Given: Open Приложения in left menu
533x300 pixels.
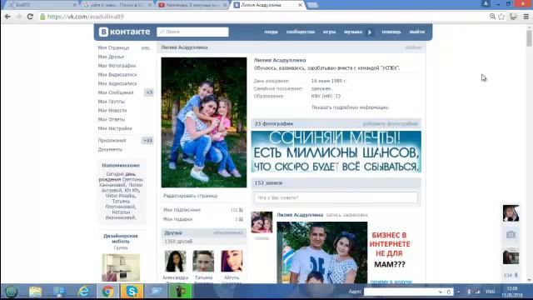Looking at the screenshot, I should [112, 141].
